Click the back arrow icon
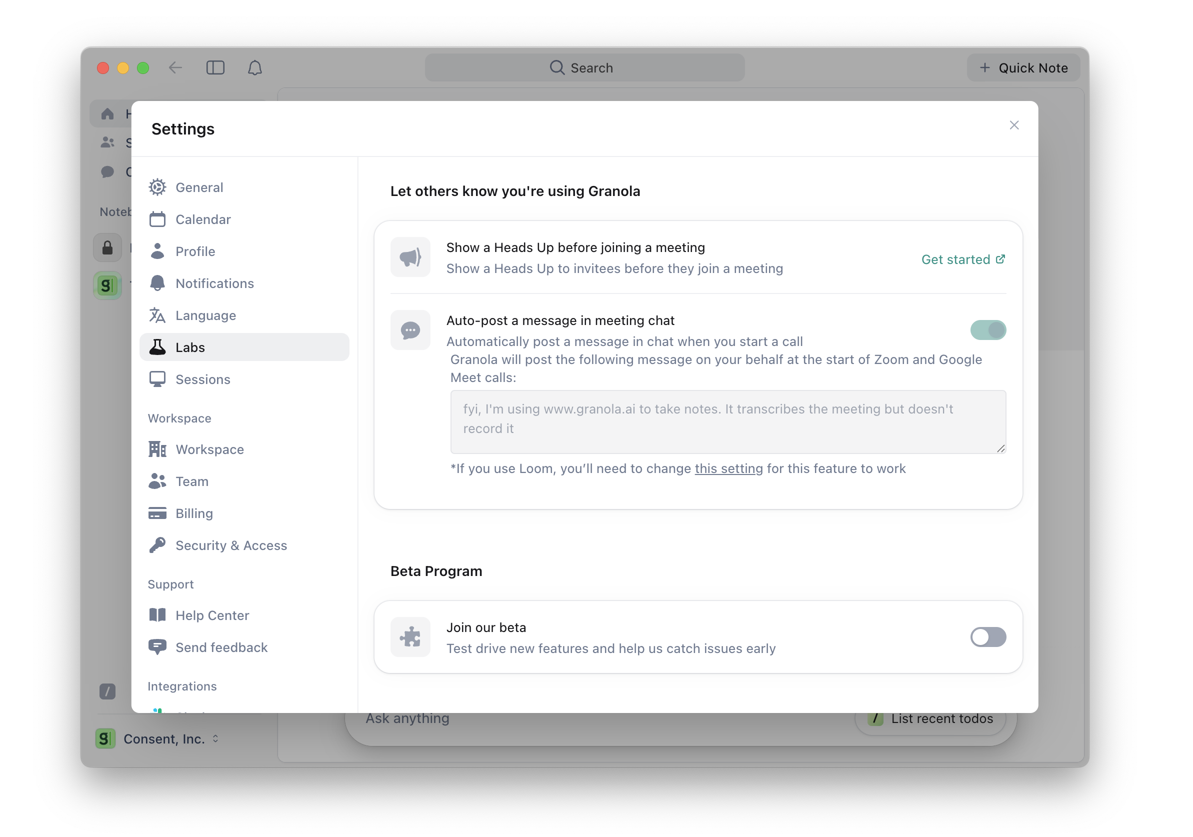The width and height of the screenshot is (1193, 837). [x=175, y=68]
